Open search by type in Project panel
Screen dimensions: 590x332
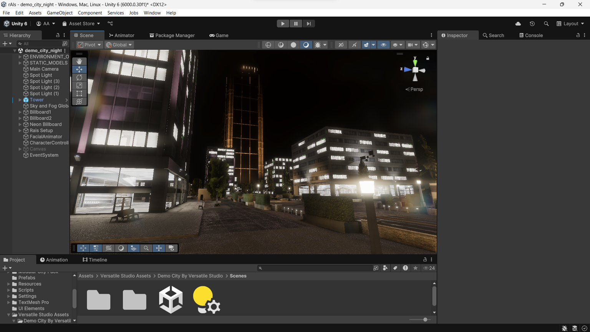385,268
